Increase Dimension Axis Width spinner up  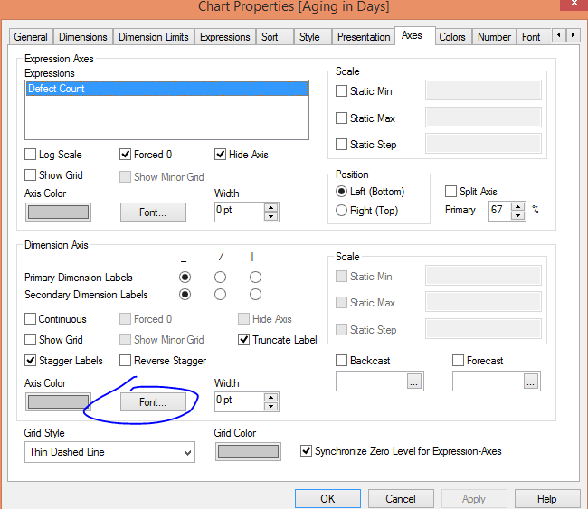click(x=270, y=397)
